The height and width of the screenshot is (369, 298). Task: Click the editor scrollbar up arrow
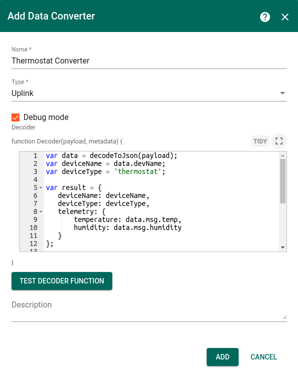click(x=283, y=155)
